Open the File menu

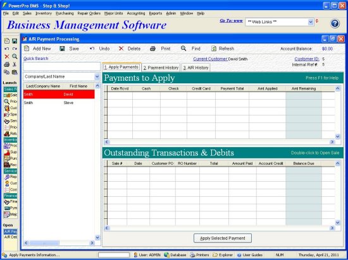pyautogui.click(x=6, y=13)
